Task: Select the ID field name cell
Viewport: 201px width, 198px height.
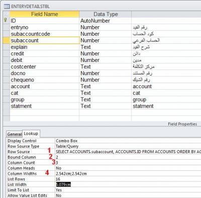Action: pos(44,21)
